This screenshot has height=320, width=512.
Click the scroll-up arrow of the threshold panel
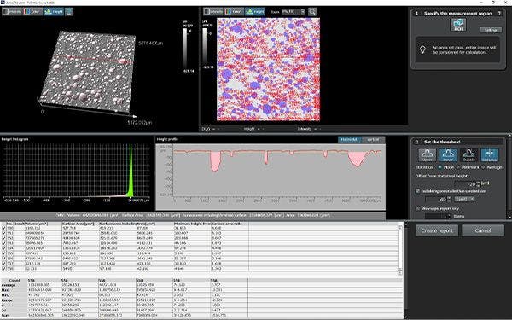click(509, 136)
